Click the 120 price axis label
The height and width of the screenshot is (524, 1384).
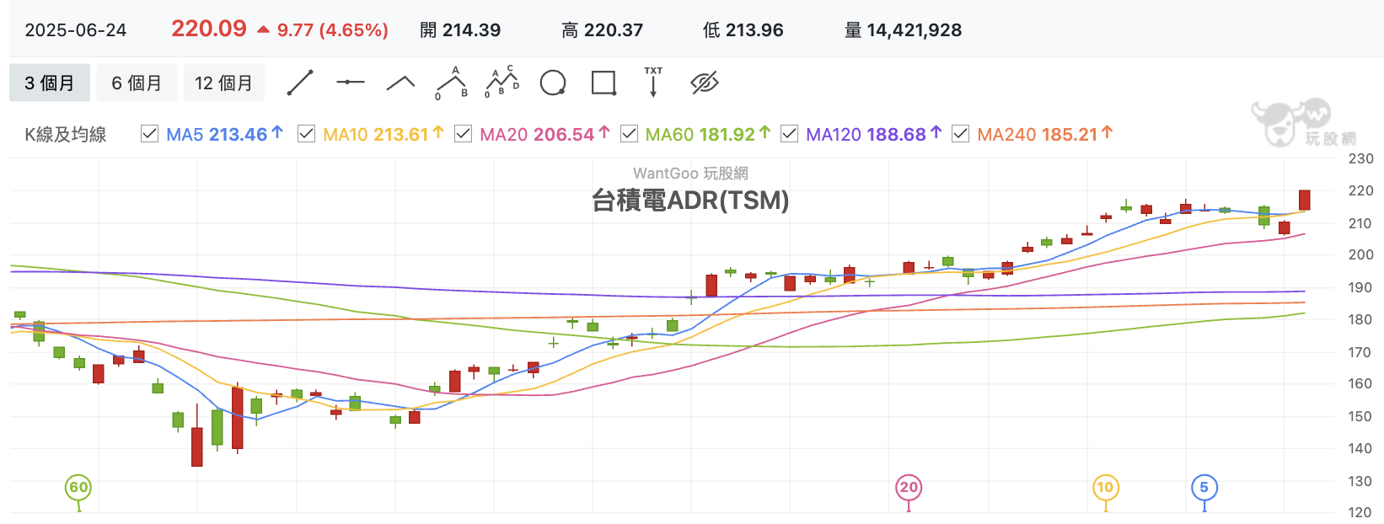coord(1360,512)
